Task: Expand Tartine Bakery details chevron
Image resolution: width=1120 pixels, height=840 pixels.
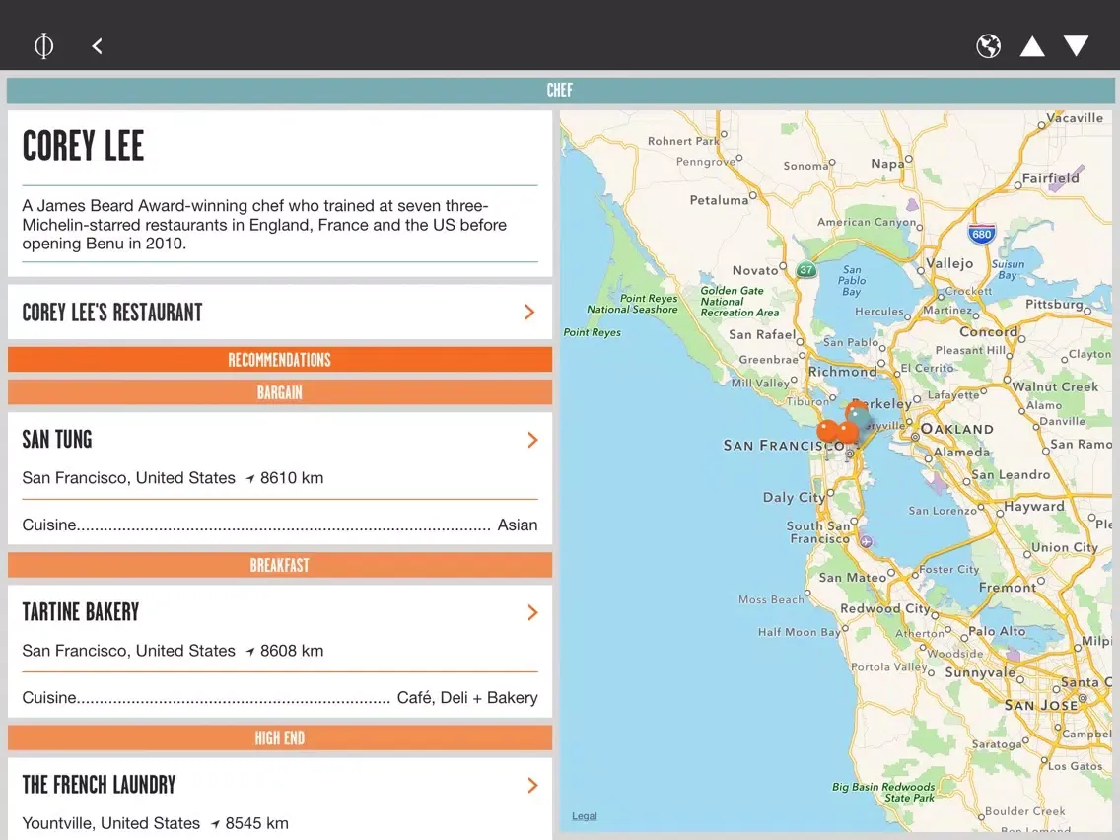Action: coord(532,612)
